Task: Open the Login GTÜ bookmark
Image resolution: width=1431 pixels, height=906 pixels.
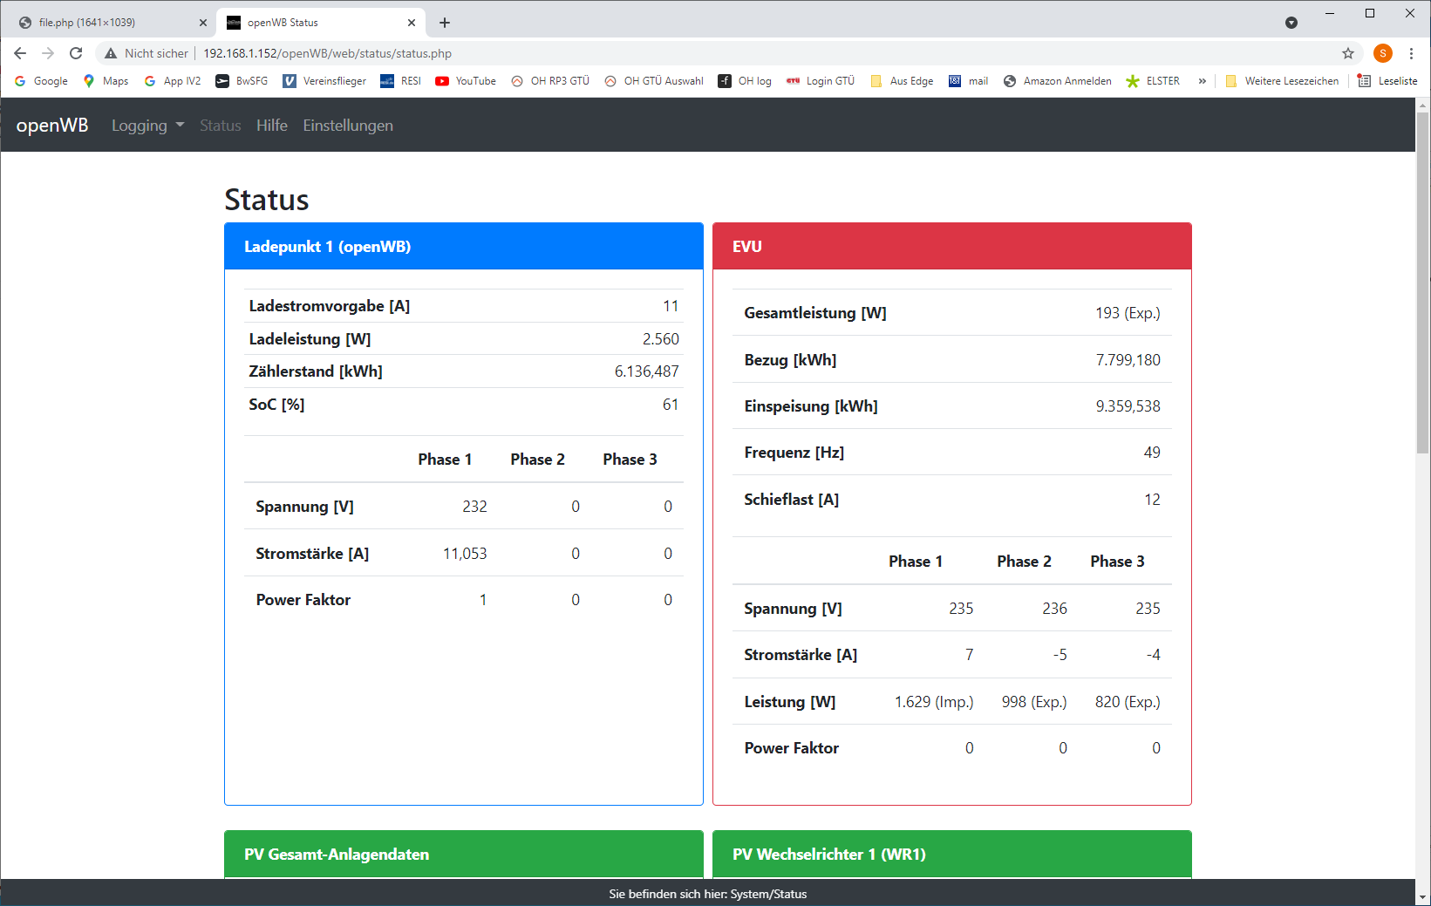Action: [x=821, y=81]
